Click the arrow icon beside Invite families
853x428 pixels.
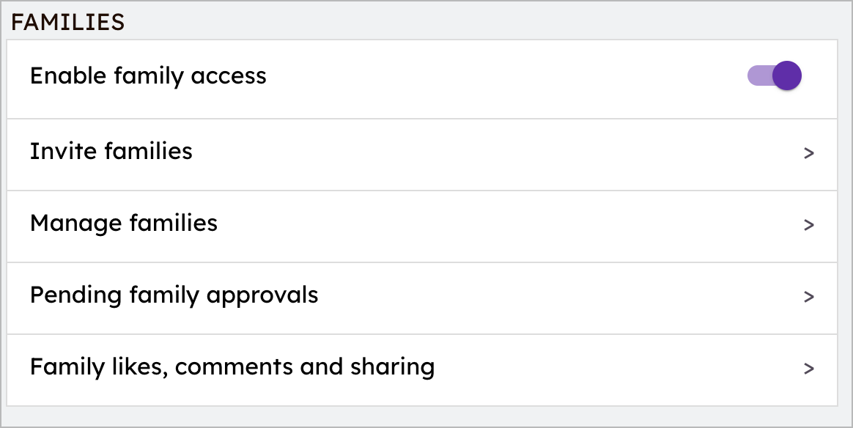pos(809,153)
